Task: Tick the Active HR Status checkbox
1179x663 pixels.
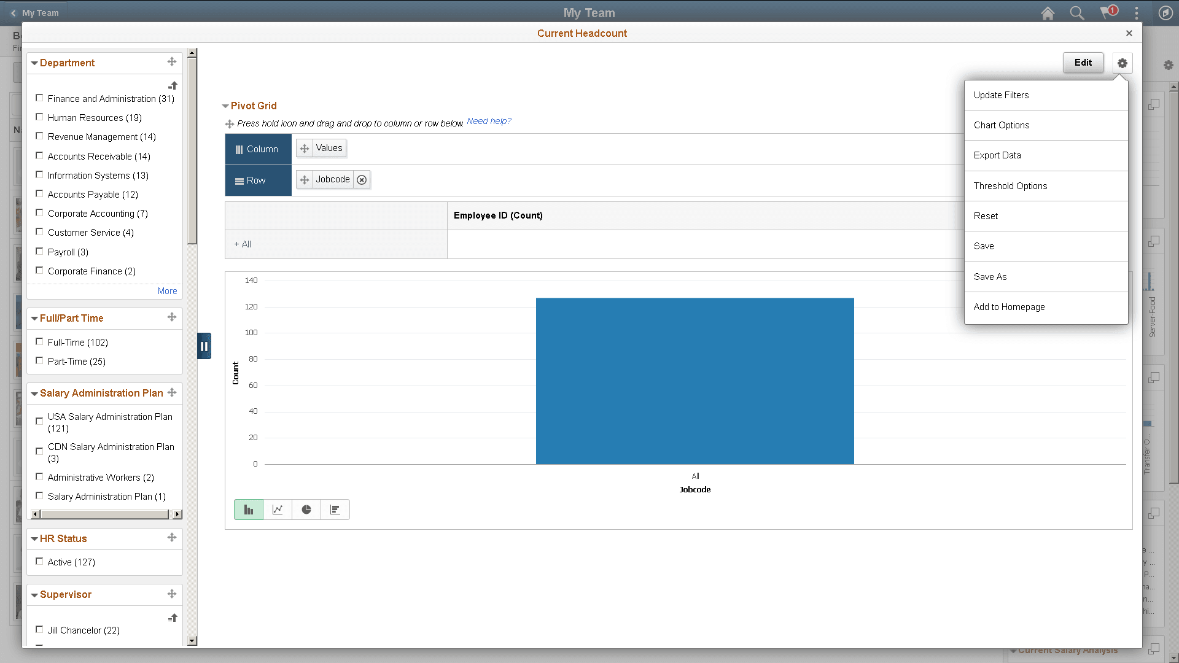Action: click(x=39, y=562)
